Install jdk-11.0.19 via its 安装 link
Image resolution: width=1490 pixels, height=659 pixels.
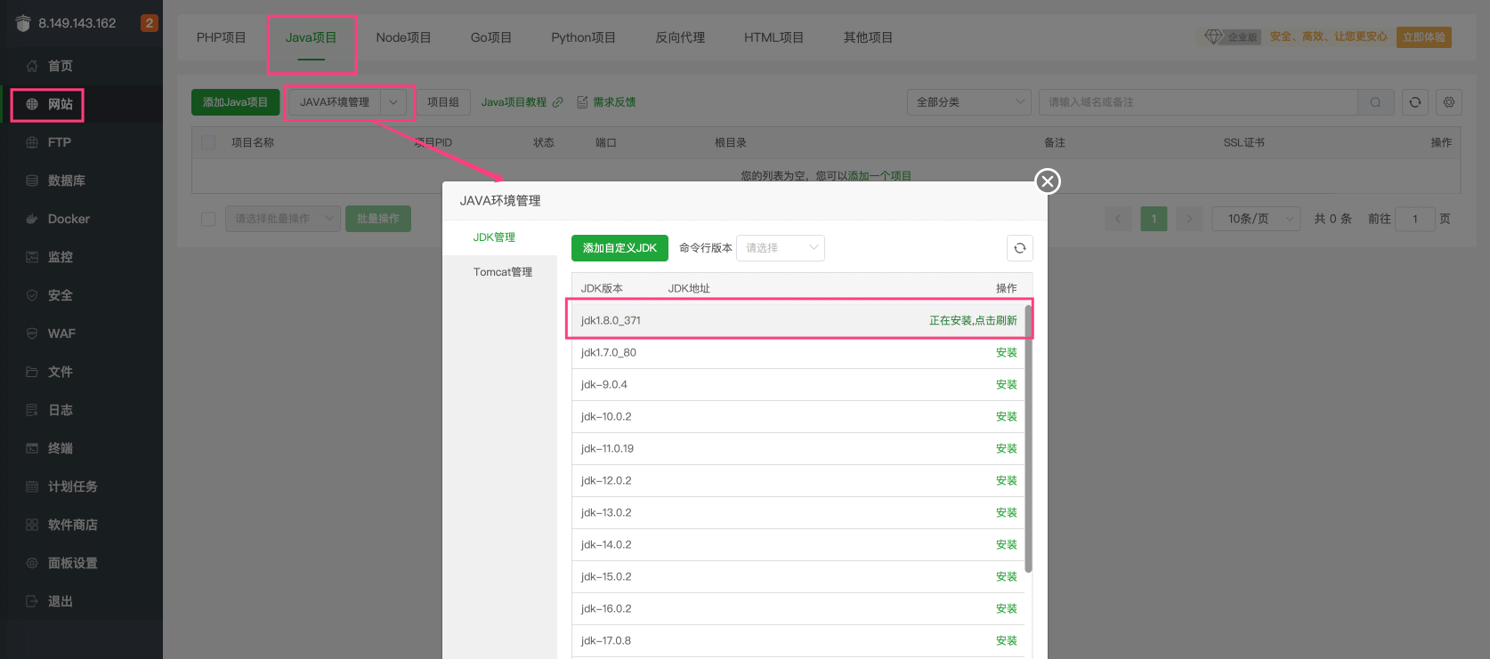click(1006, 449)
